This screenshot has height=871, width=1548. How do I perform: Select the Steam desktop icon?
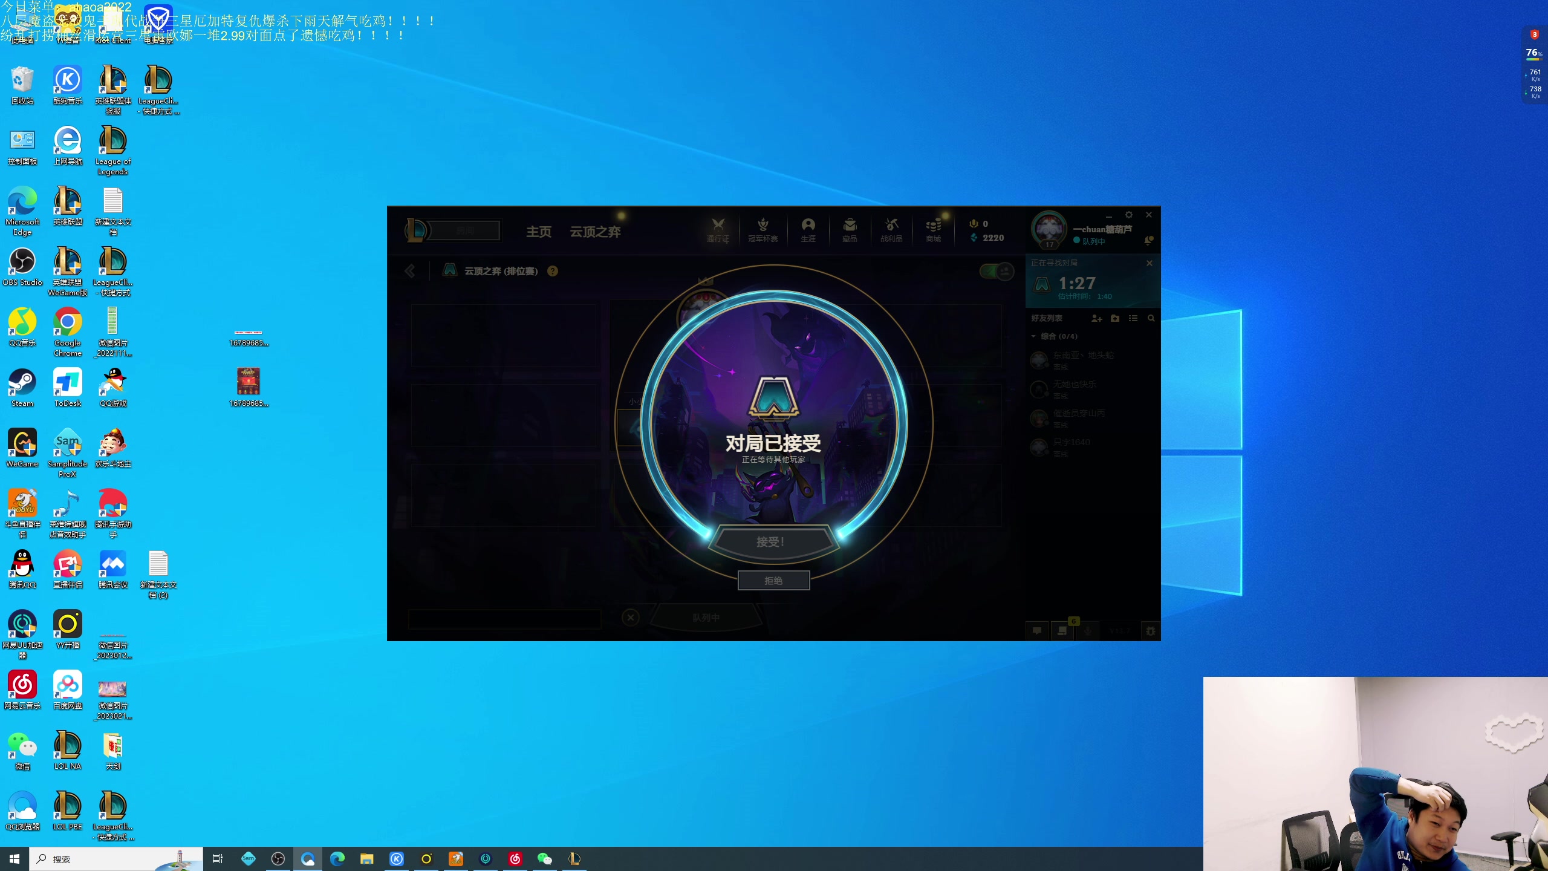(x=22, y=388)
